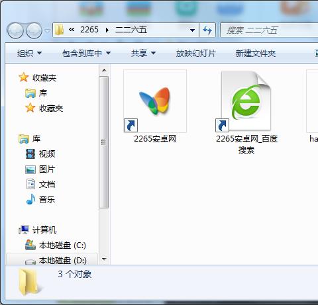Click the 库 icon under favorites

pos(30,93)
